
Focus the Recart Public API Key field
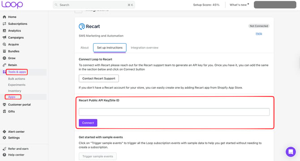coord(174,112)
